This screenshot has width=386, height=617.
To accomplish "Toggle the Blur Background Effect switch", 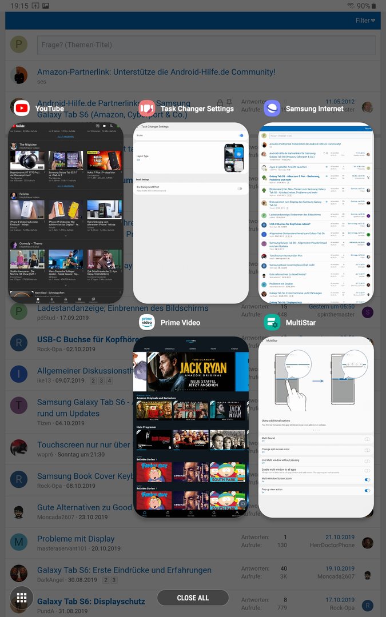I will 240,189.
